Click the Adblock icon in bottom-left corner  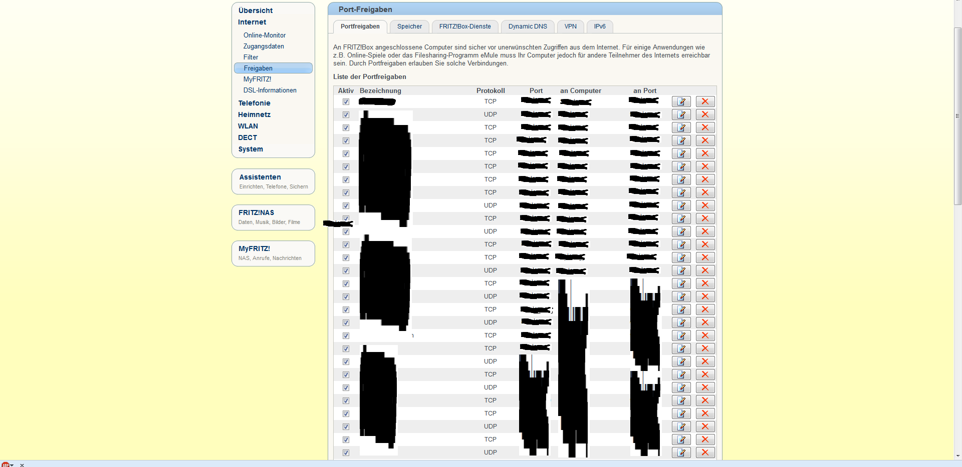[6, 464]
